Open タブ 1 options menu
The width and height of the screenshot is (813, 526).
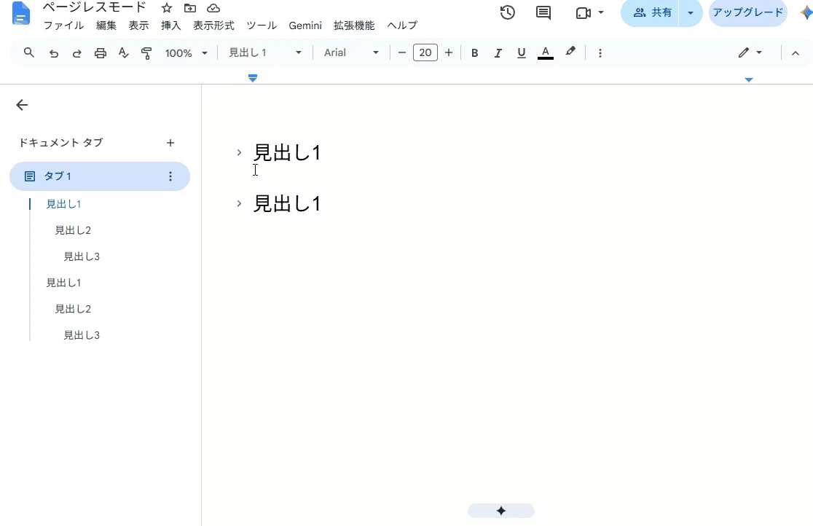170,176
